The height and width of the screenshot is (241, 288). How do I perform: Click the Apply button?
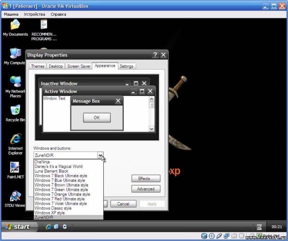click(152, 204)
